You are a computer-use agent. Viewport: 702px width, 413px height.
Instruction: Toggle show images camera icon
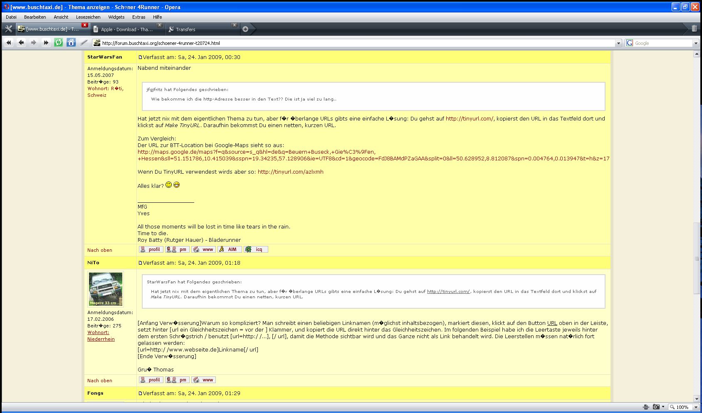point(656,407)
